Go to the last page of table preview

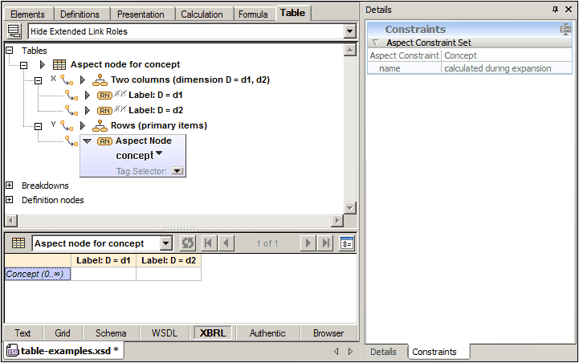tap(325, 243)
